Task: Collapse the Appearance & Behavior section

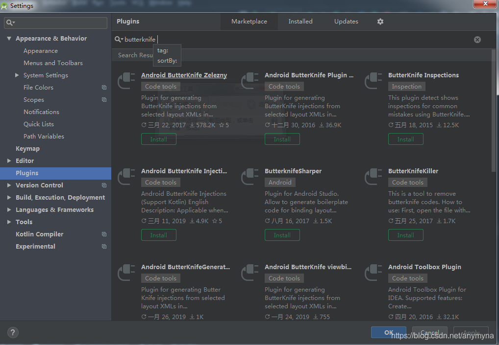Action: tap(9, 39)
